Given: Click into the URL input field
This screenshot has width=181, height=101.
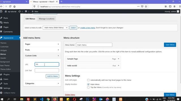Looking at the screenshot, I should 47,64.
